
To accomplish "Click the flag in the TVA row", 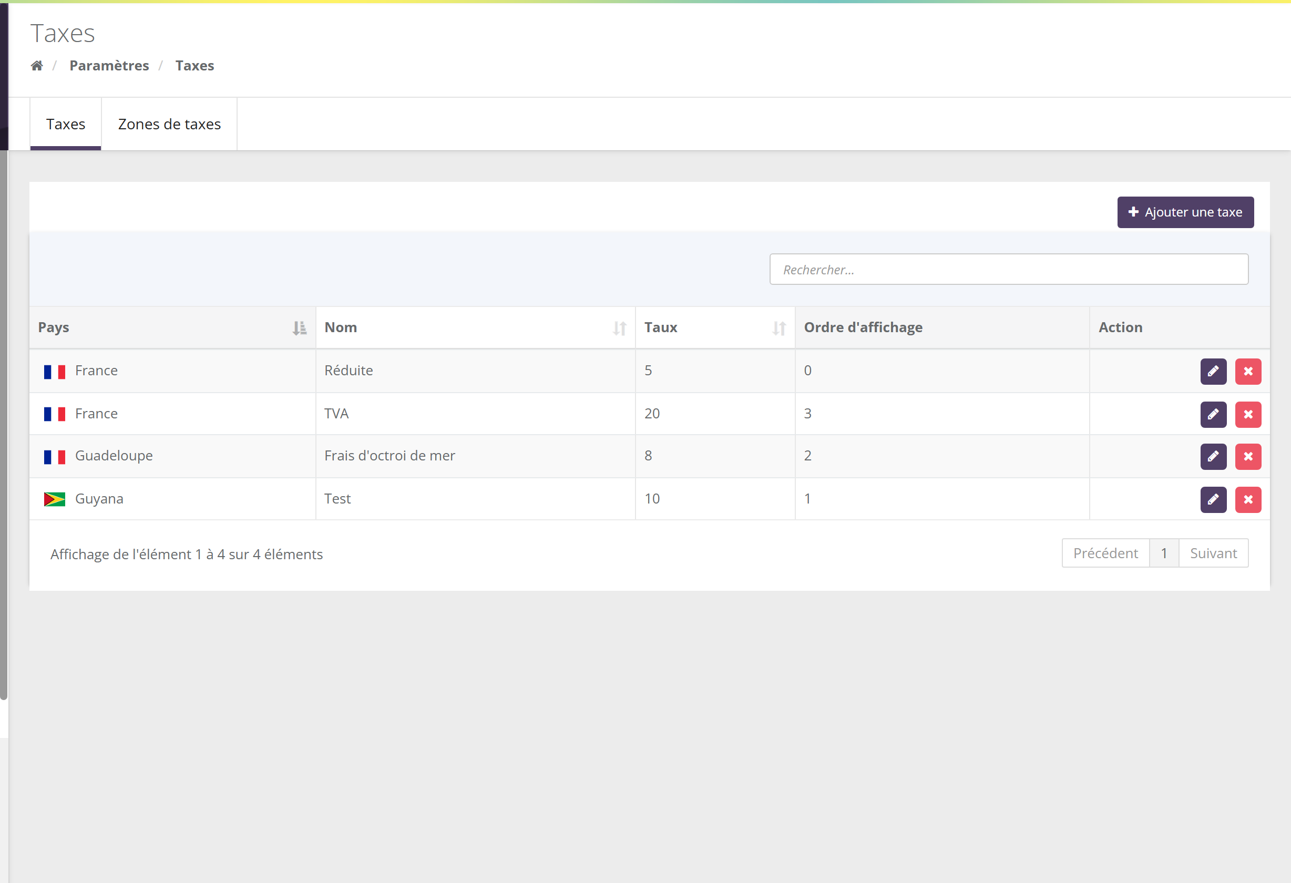I will click(55, 414).
